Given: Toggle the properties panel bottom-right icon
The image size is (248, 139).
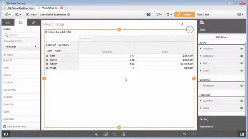Looking at the screenshot, I should coord(242,134).
